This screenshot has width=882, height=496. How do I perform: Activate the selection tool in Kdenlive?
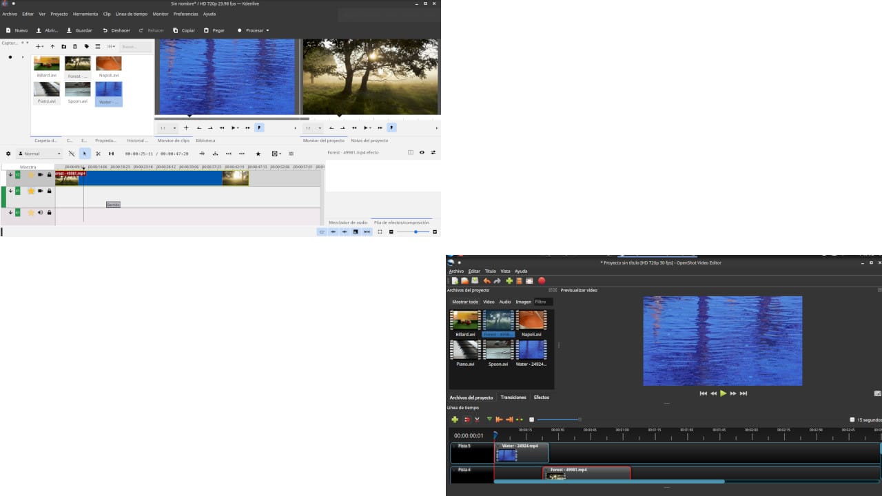coord(85,154)
